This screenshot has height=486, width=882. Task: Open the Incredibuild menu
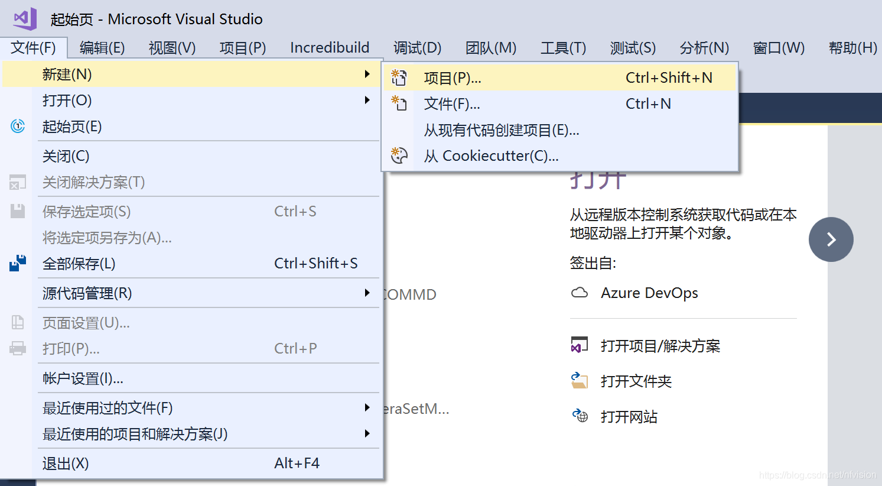click(x=330, y=47)
